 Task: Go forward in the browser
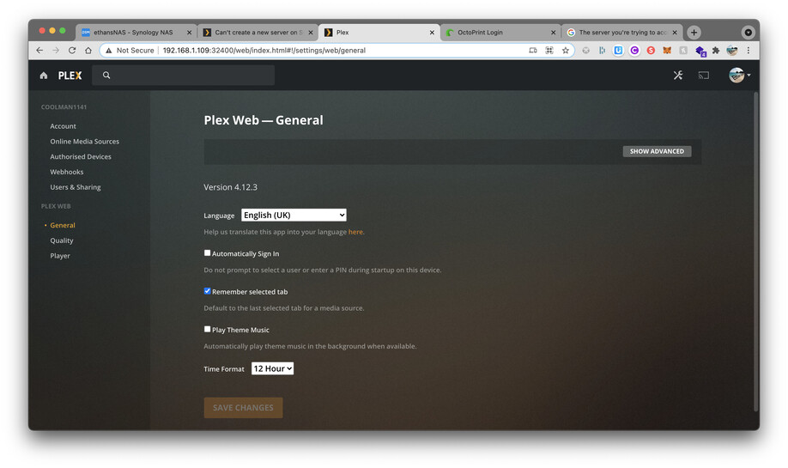pyautogui.click(x=56, y=51)
